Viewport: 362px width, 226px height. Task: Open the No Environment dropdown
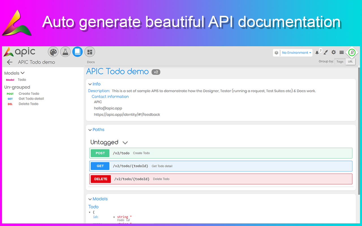coord(296,53)
